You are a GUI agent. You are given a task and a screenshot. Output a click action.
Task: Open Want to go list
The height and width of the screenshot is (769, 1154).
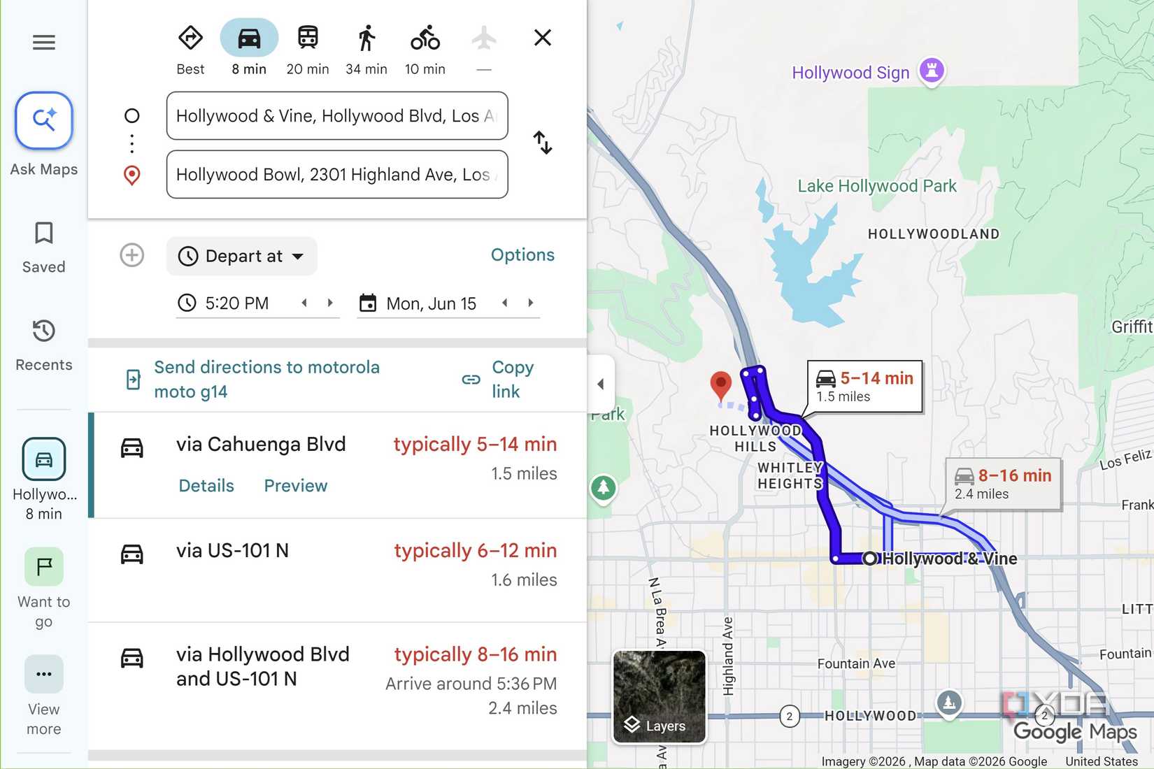tap(43, 589)
